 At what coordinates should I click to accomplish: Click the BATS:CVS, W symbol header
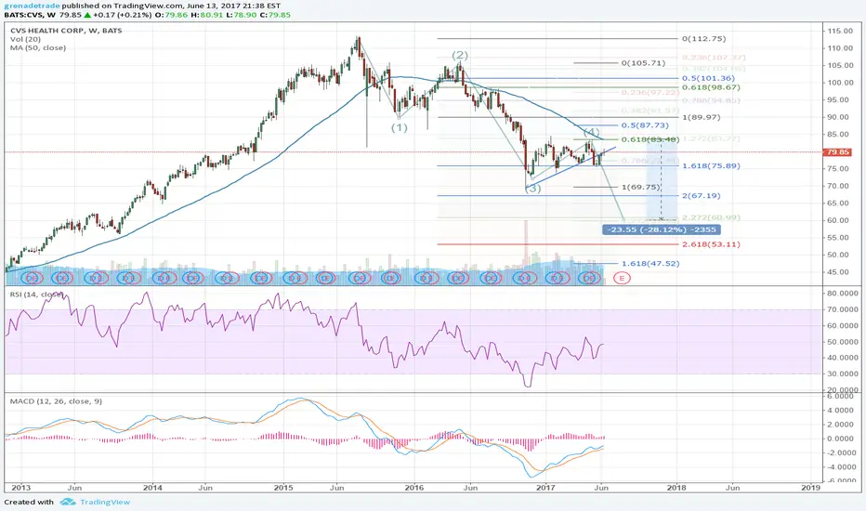coord(31,15)
